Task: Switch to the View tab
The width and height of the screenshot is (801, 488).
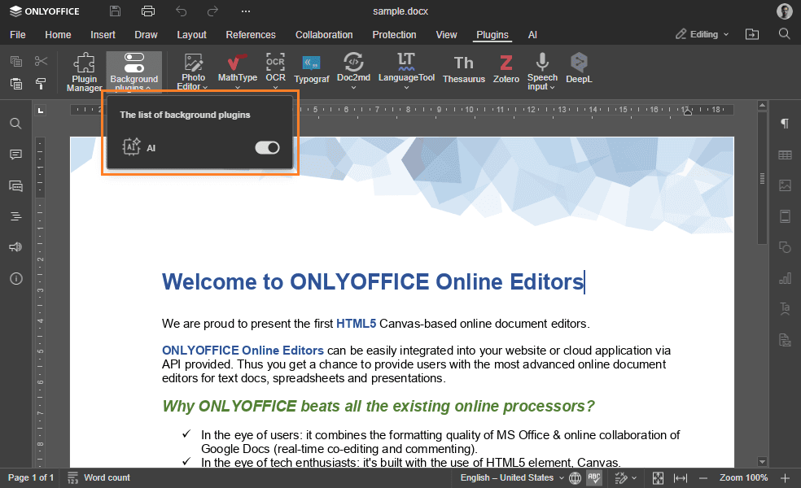Action: click(x=446, y=35)
